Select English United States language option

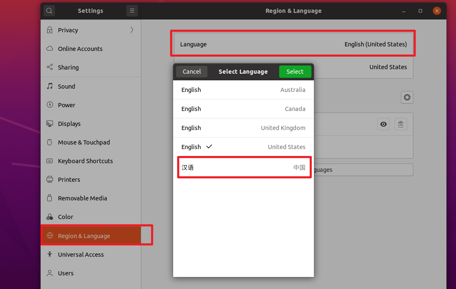243,147
